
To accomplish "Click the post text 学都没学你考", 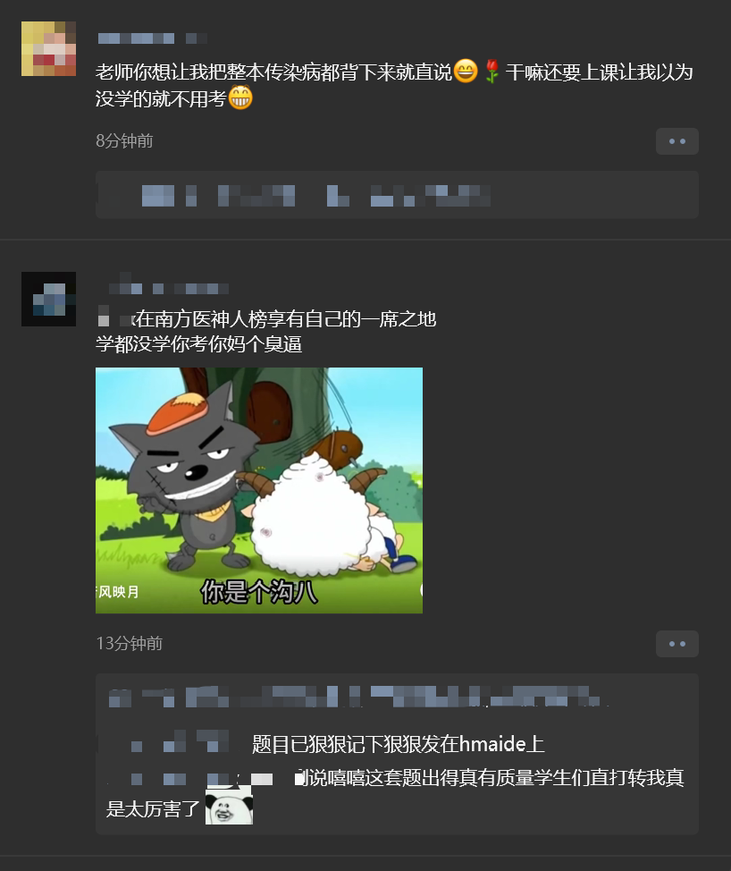I will pyautogui.click(x=198, y=344).
